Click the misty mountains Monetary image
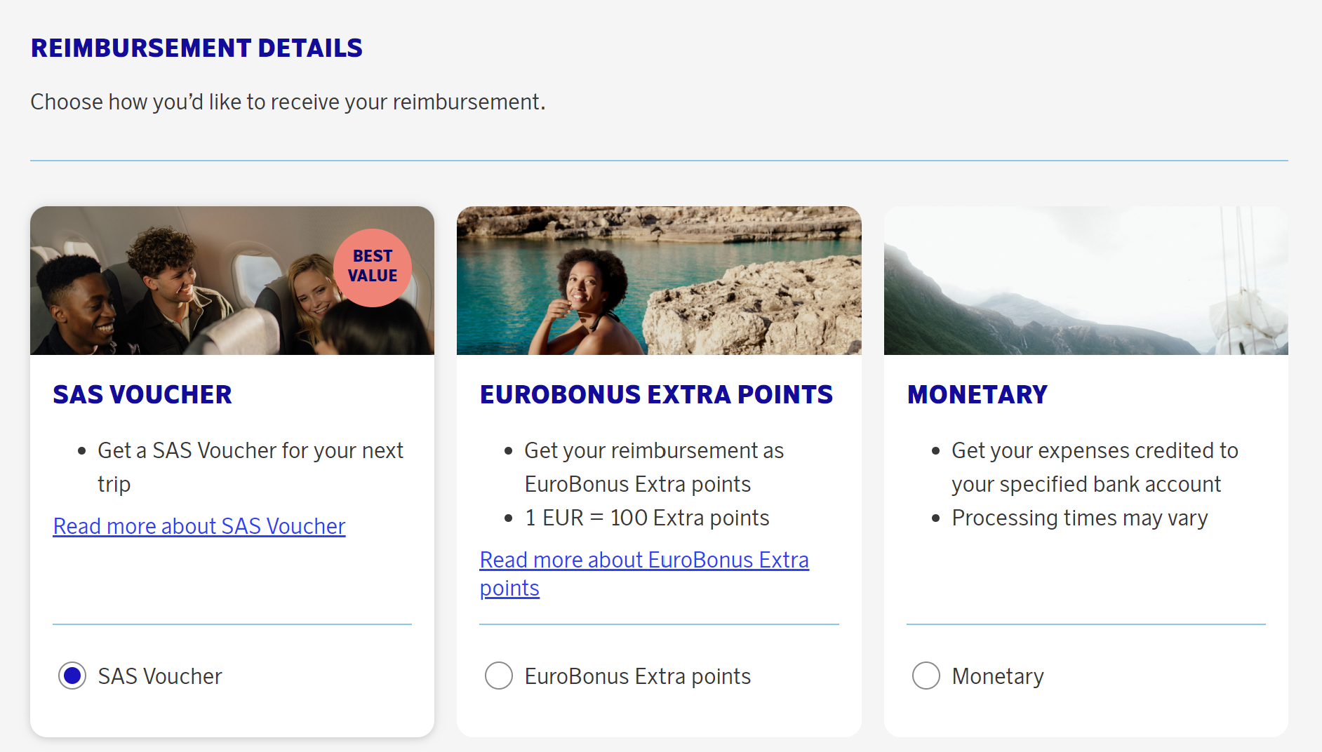This screenshot has height=752, width=1322. pyautogui.click(x=1085, y=281)
